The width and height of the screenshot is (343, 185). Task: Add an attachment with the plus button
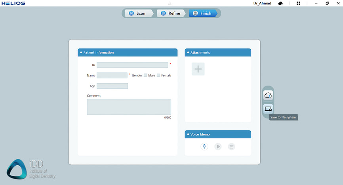tap(198, 69)
